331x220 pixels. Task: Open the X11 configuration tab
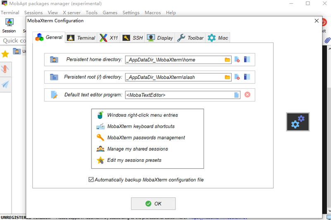108,38
